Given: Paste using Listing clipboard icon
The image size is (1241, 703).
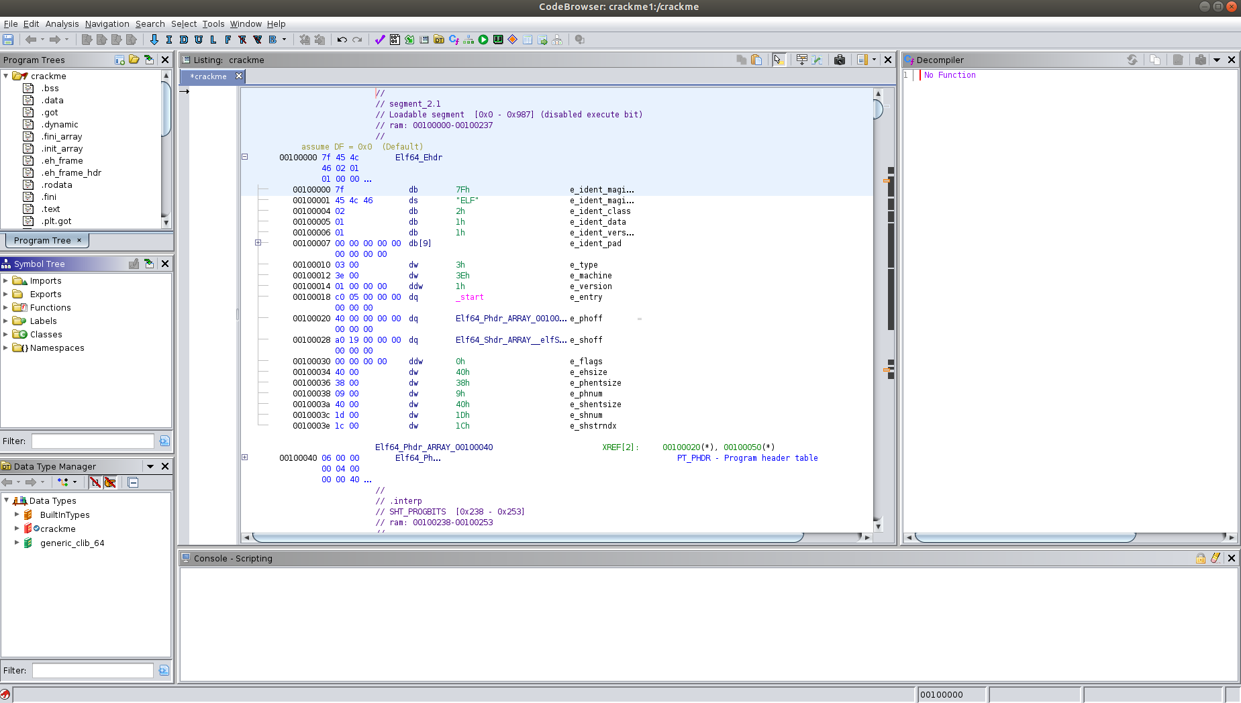Looking at the screenshot, I should pos(756,60).
